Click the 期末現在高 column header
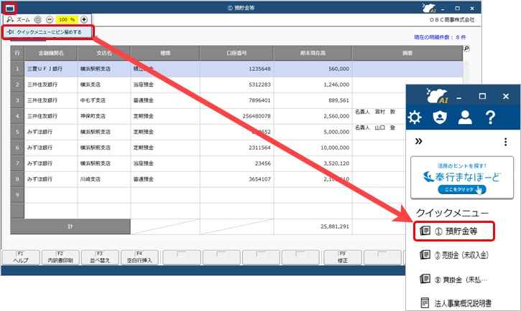This screenshot has width=521, height=311. 313,53
